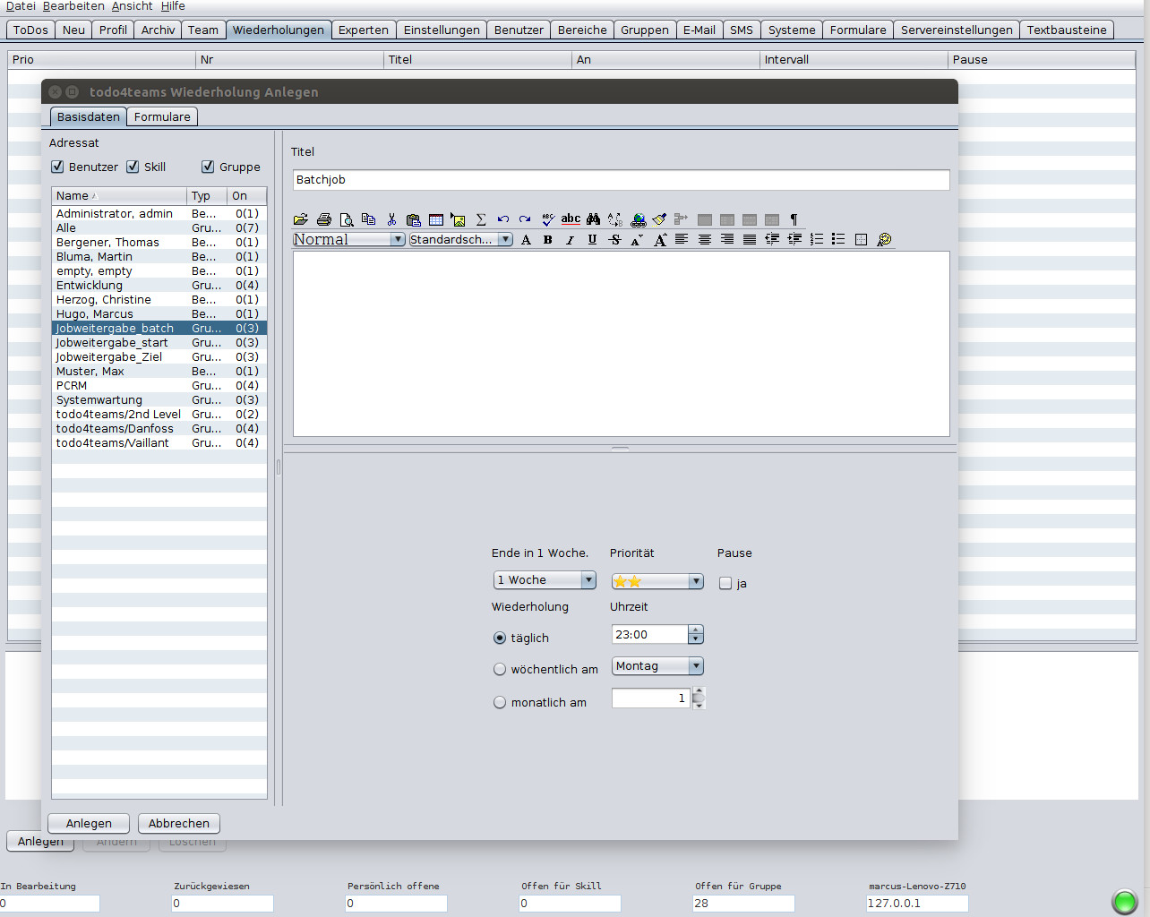The width and height of the screenshot is (1150, 917).
Task: Uncheck the Skill checkbox
Action: tap(133, 167)
